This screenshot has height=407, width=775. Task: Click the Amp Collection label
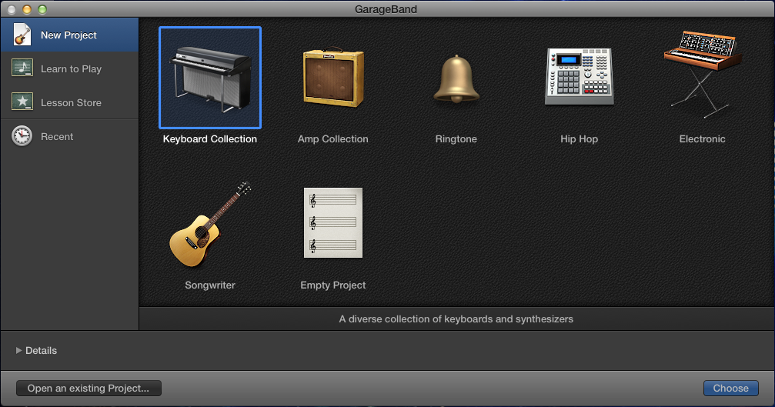tap(333, 138)
